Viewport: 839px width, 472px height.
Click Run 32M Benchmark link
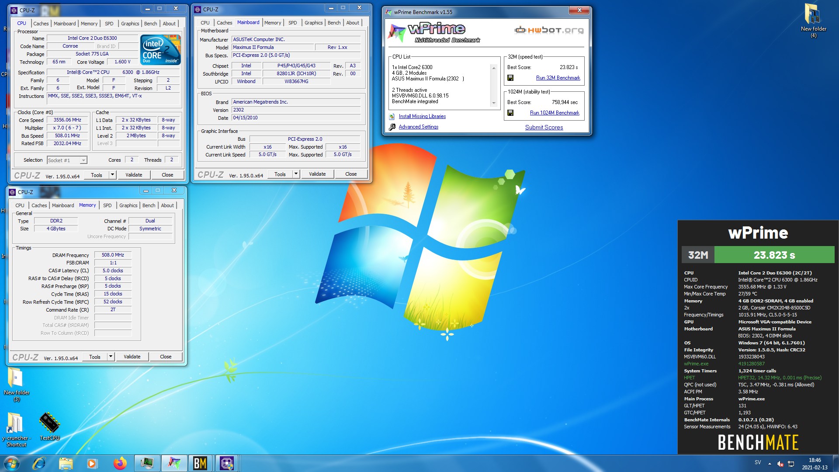558,78
